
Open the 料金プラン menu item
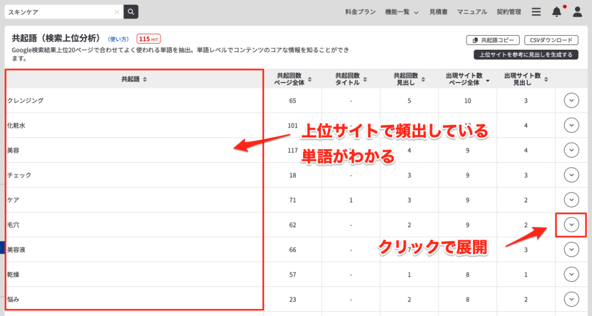[360, 12]
